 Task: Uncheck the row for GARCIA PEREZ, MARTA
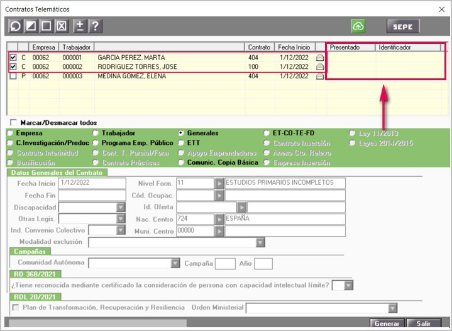(13, 57)
